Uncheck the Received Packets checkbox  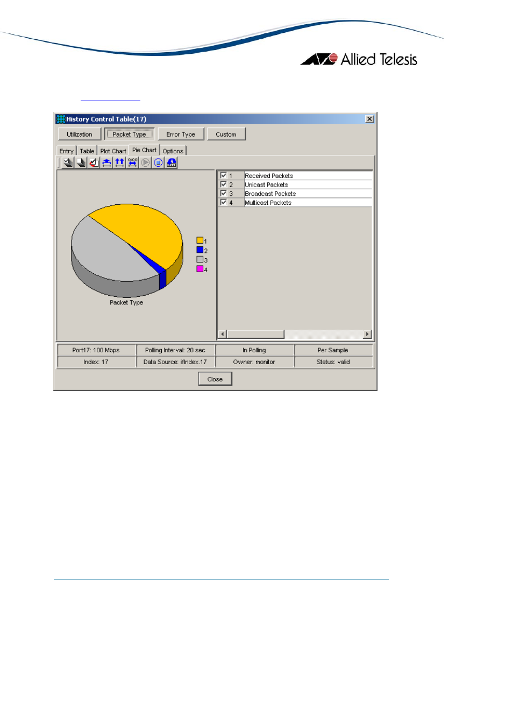pos(223,175)
